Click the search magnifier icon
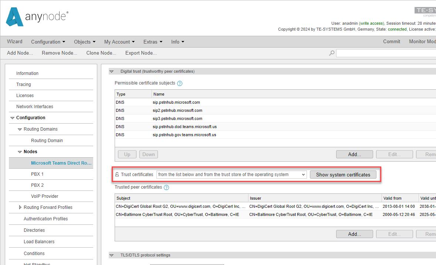 331,53
